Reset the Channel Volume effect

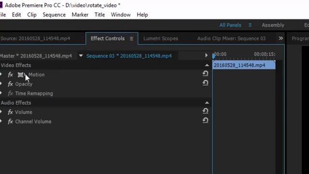(x=205, y=120)
